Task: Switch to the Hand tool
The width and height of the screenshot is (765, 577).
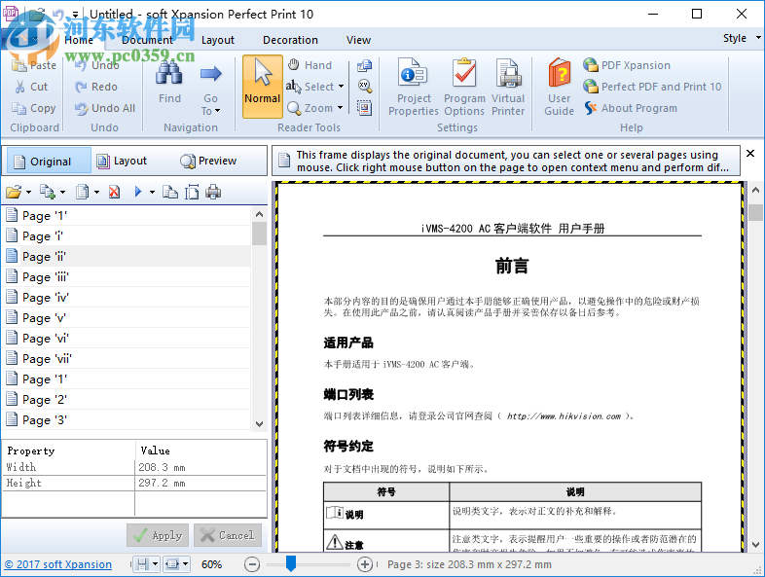Action: pyautogui.click(x=310, y=65)
